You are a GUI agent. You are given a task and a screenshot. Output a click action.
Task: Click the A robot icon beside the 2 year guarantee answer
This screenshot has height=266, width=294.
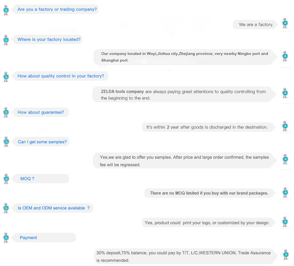pyautogui.click(x=285, y=126)
